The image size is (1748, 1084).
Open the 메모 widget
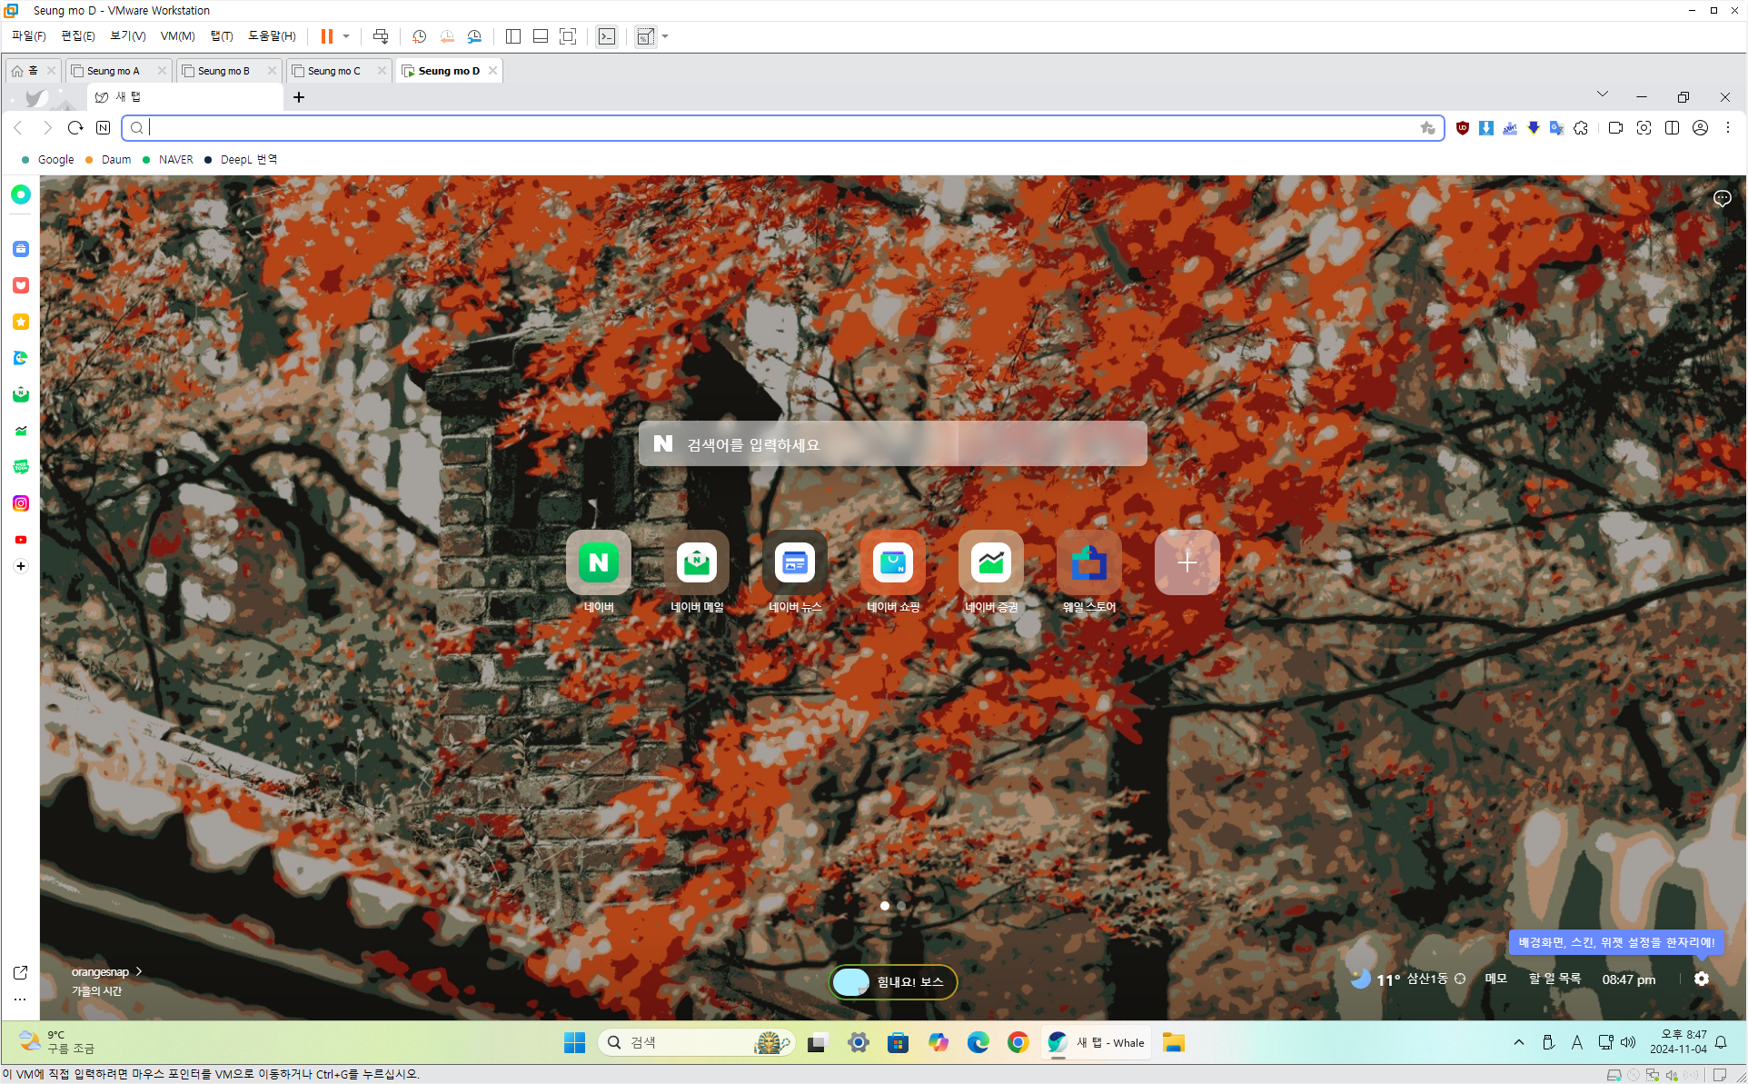tap(1495, 979)
